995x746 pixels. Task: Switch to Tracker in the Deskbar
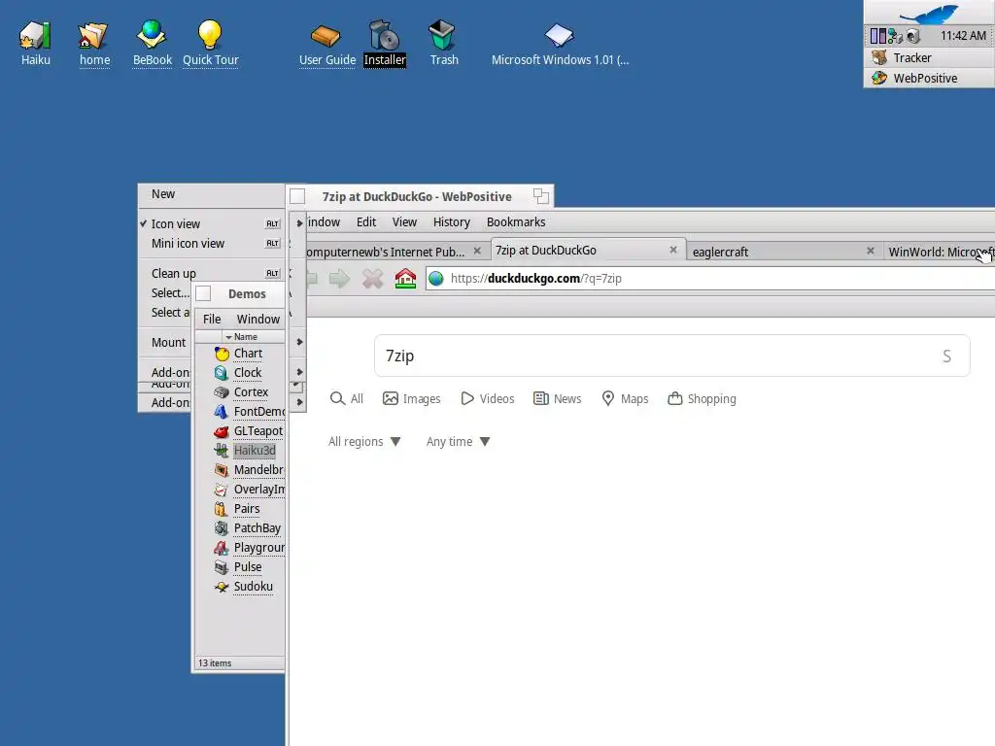click(x=929, y=57)
